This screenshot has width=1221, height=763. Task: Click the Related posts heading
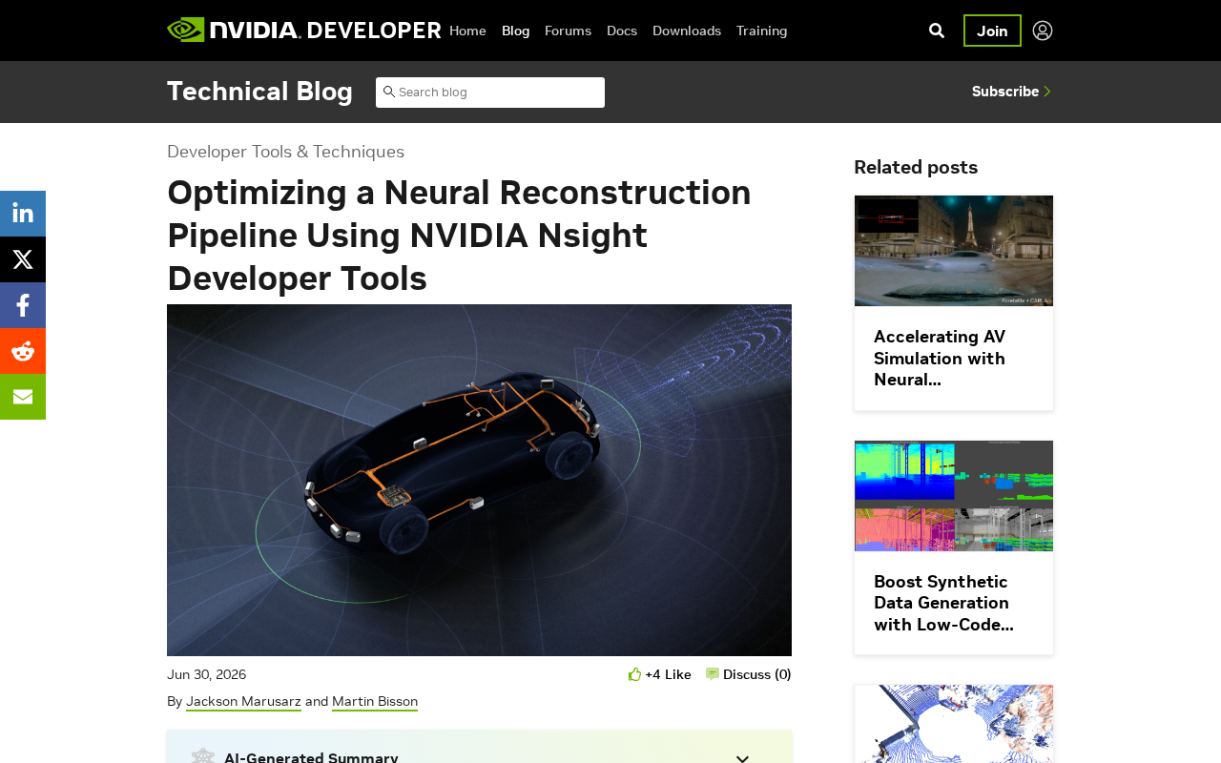pos(916,167)
